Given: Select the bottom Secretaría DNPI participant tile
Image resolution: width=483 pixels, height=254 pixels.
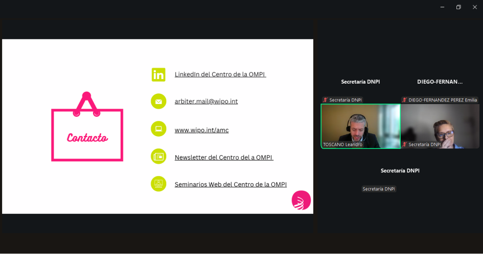Looking at the screenshot, I should point(400,176).
